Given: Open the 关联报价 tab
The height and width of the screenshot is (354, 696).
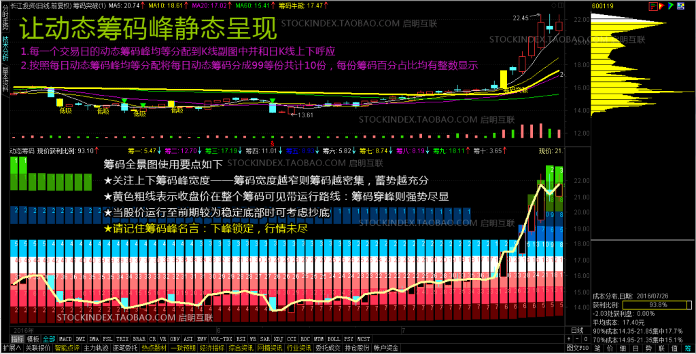Looking at the screenshot, I should [38, 349].
